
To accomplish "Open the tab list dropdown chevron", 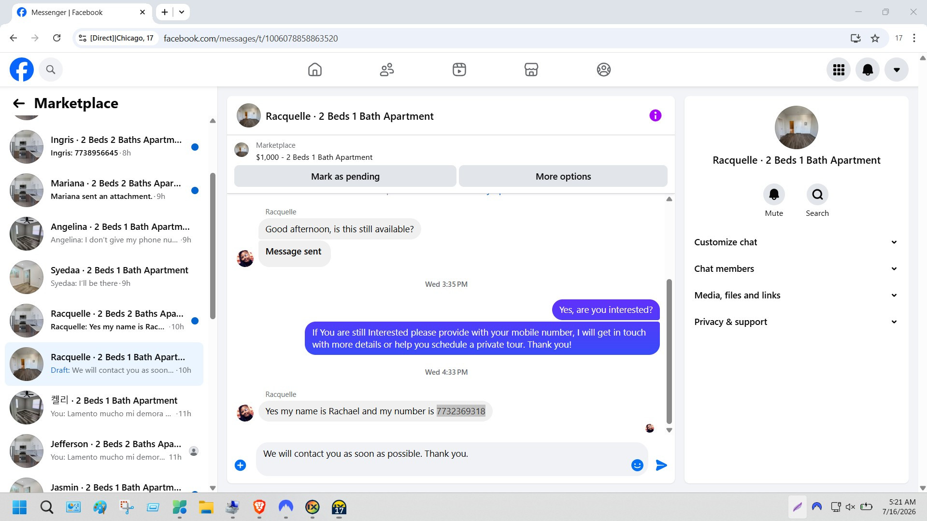I will 182,12.
